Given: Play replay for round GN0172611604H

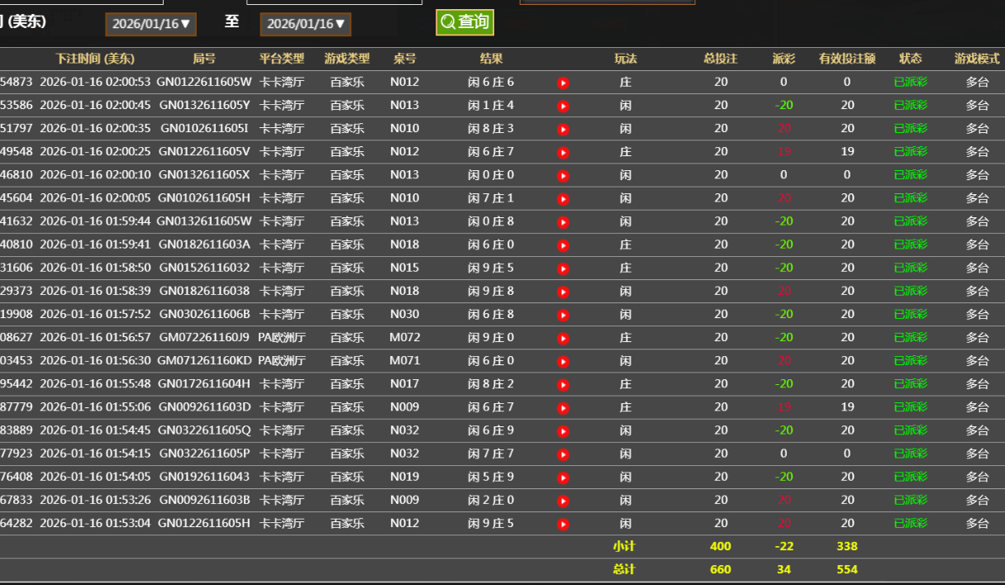Looking at the screenshot, I should pyautogui.click(x=563, y=384).
